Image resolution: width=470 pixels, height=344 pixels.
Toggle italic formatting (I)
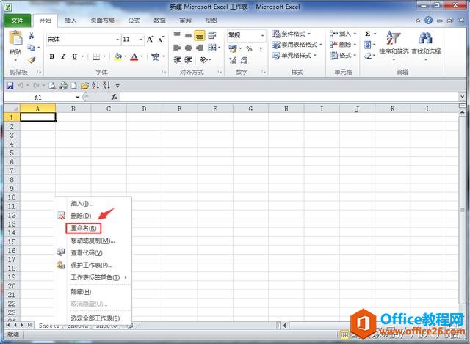63,56
